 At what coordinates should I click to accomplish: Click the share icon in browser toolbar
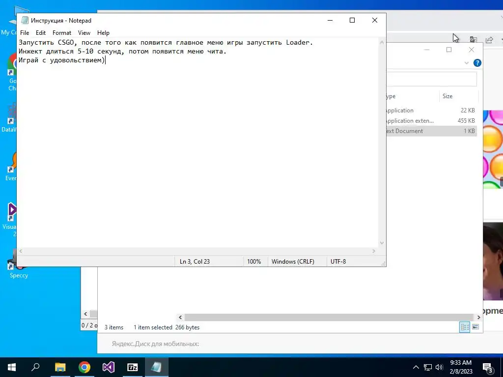pyautogui.click(x=489, y=40)
